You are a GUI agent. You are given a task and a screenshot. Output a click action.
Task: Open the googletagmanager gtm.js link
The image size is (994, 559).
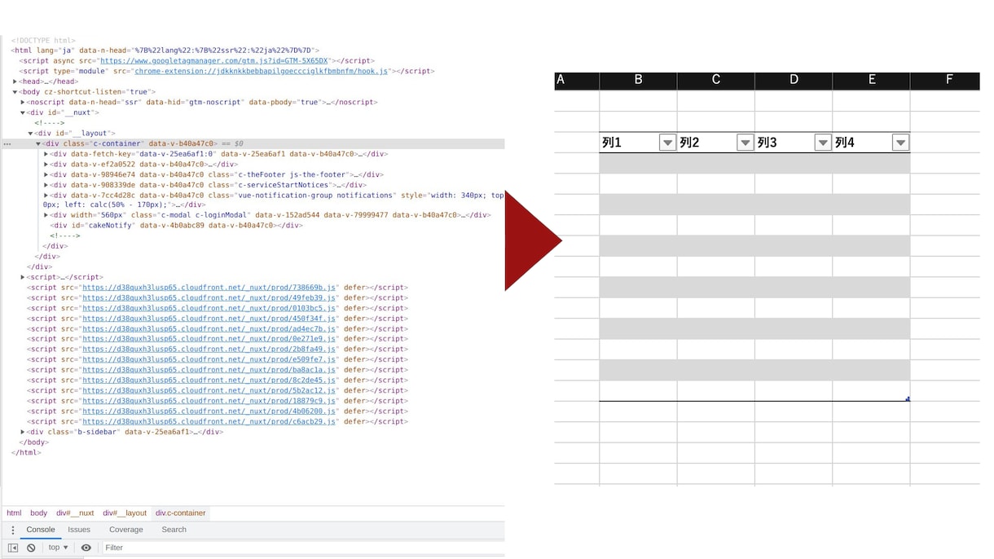(x=213, y=61)
